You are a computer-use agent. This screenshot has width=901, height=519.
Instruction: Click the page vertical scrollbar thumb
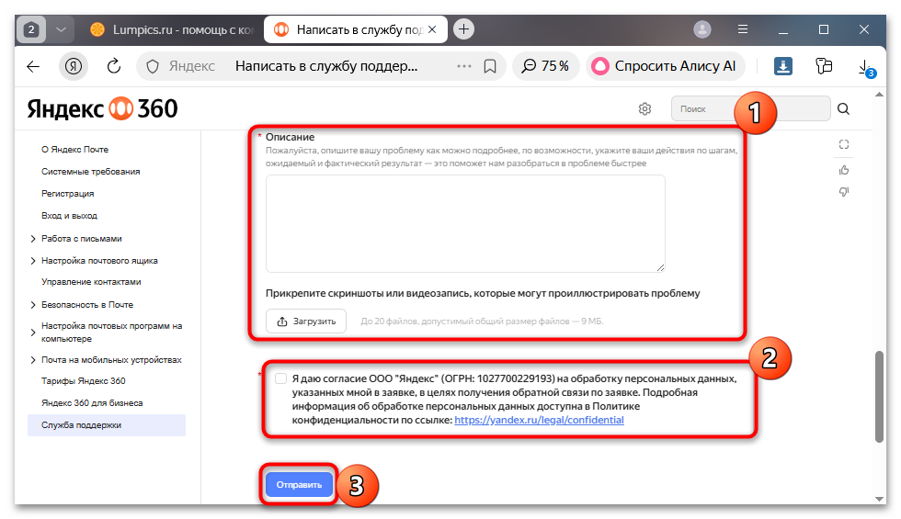click(879, 396)
